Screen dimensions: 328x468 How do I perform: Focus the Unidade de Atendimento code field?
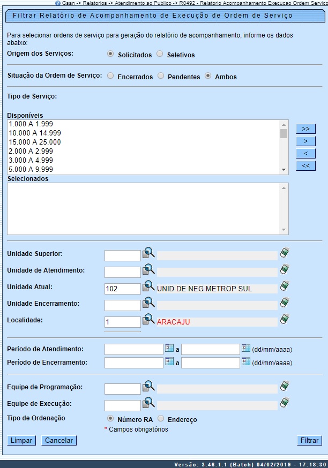[x=123, y=272]
